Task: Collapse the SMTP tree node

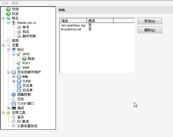Action: (14, 54)
